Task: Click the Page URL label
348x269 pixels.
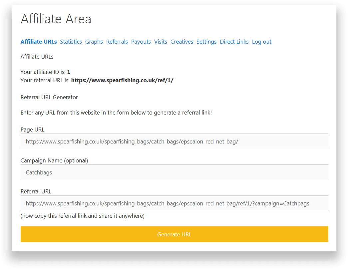Action: pyautogui.click(x=32, y=130)
